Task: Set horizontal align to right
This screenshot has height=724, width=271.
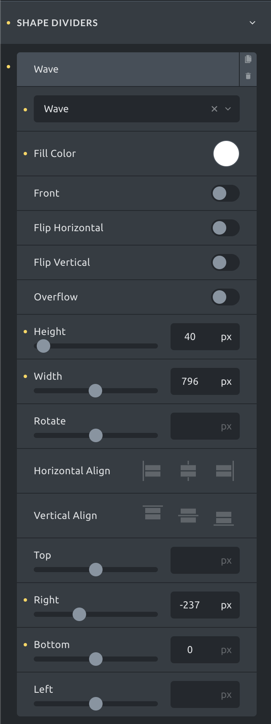Action: pos(224,471)
